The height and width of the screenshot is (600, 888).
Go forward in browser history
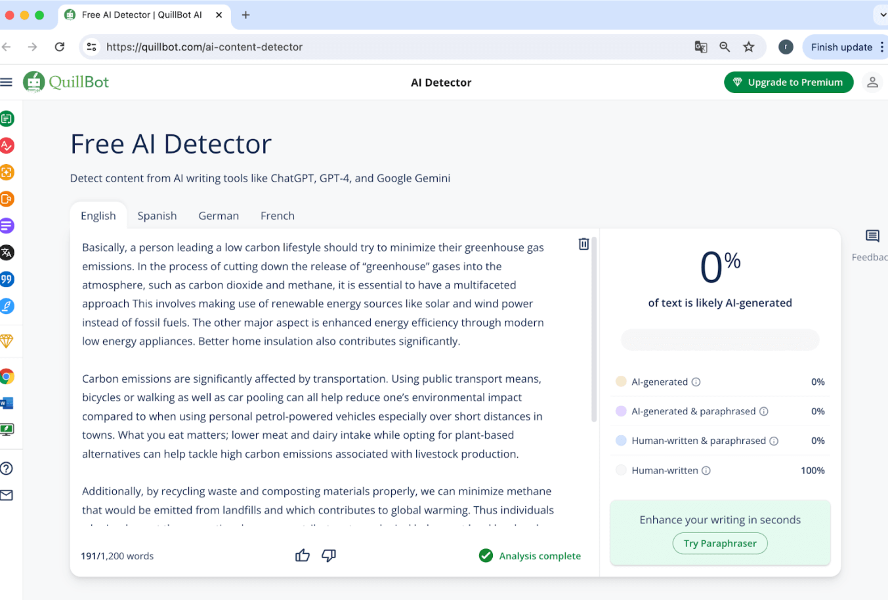pos(32,47)
